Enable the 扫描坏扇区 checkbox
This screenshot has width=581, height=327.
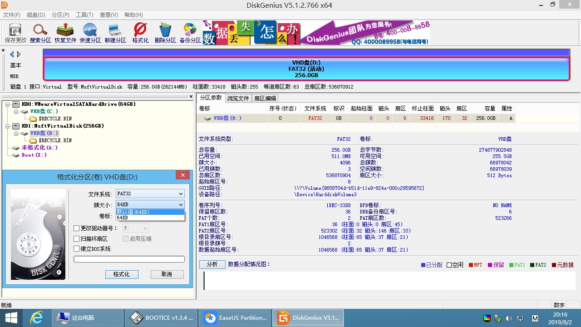[77, 239]
